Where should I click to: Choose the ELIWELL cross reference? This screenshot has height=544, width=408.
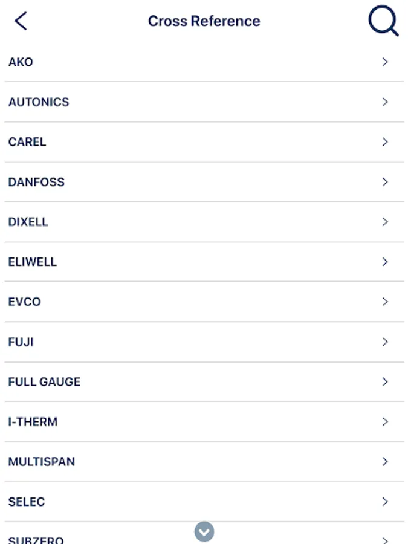click(33, 262)
